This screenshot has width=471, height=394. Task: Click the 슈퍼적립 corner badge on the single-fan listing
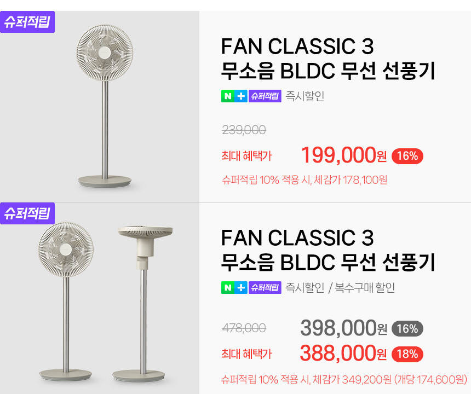tap(27, 22)
